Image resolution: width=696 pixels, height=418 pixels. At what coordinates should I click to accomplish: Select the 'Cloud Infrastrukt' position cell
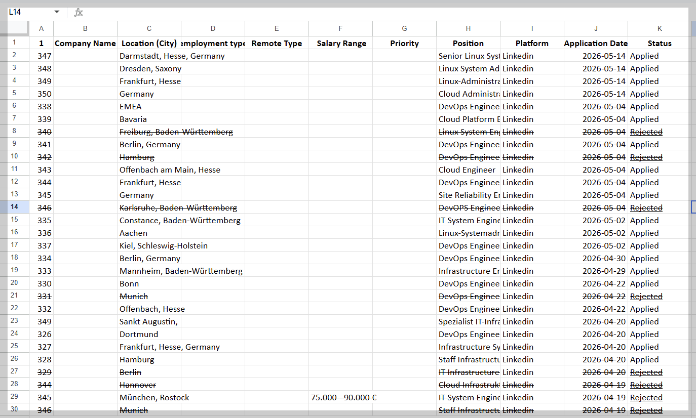pos(468,385)
